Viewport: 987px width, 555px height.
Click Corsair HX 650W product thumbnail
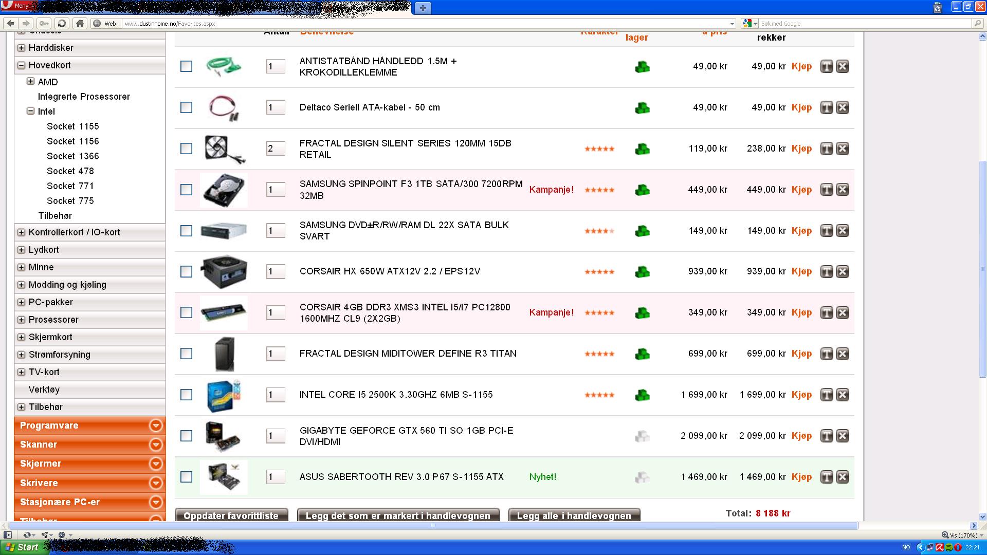[224, 272]
